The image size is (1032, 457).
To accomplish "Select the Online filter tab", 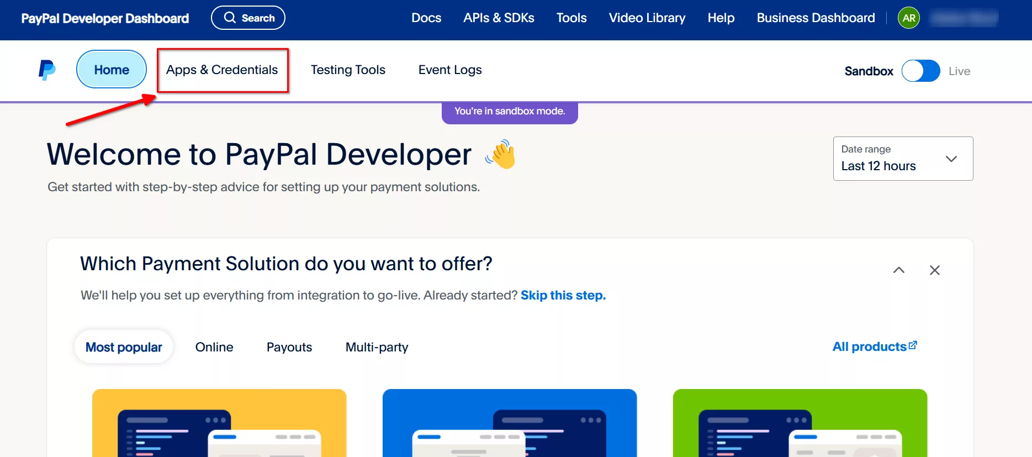I will coord(214,347).
